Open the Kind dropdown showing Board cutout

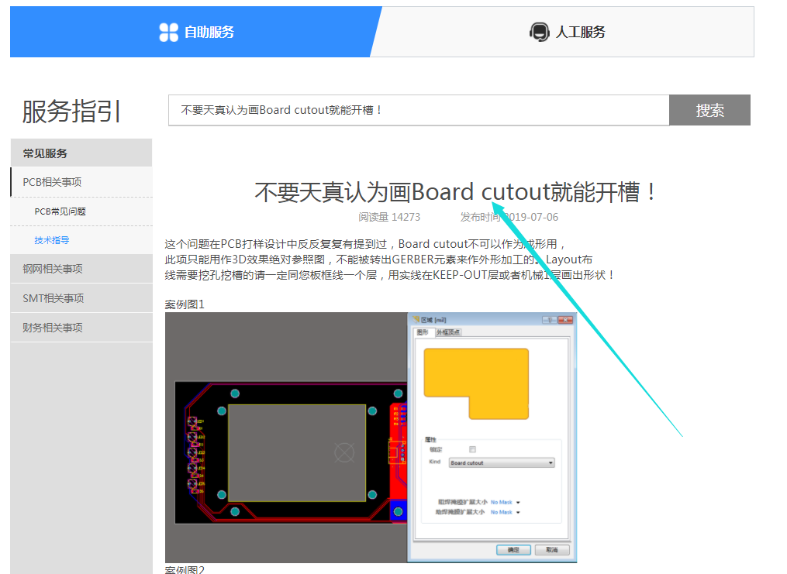point(502,462)
